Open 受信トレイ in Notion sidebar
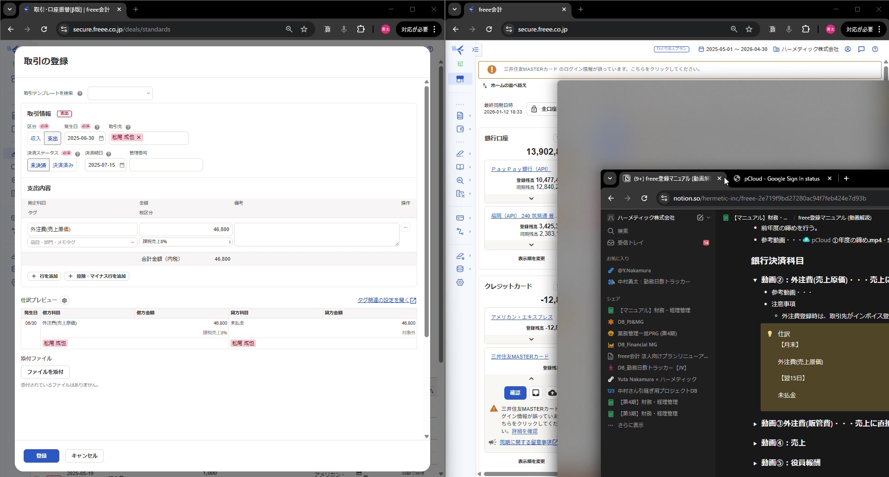Viewport: 889px width, 477px height. point(630,243)
